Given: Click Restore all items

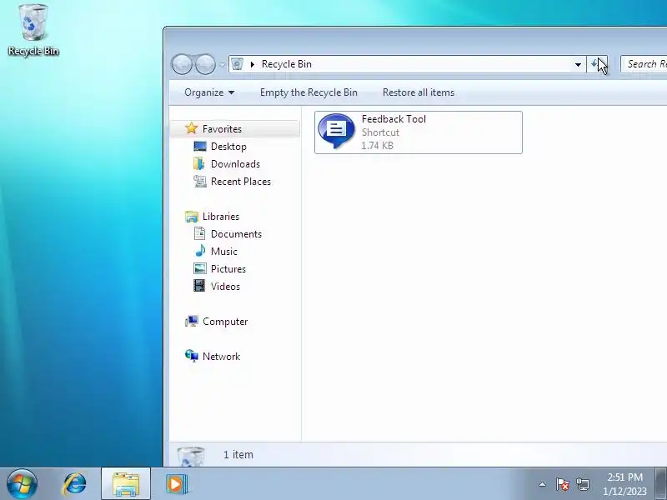Looking at the screenshot, I should pyautogui.click(x=419, y=92).
